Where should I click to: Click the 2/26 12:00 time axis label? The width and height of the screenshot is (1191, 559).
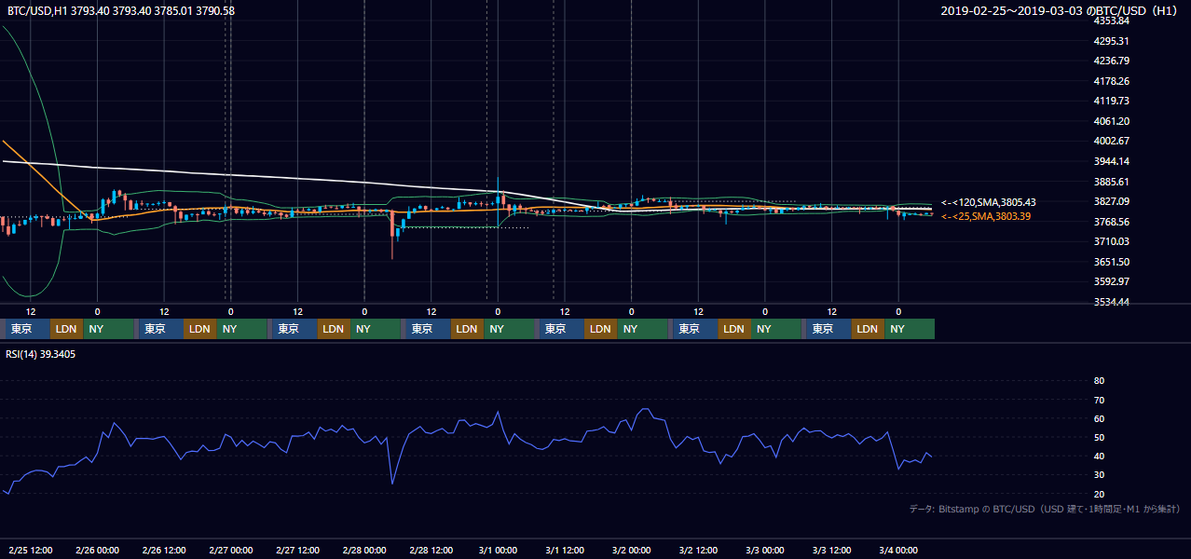tap(164, 550)
